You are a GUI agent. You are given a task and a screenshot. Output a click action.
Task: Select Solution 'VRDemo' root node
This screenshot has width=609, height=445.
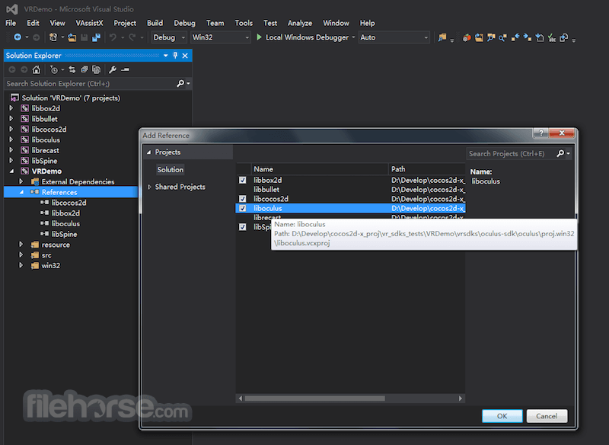click(x=71, y=98)
